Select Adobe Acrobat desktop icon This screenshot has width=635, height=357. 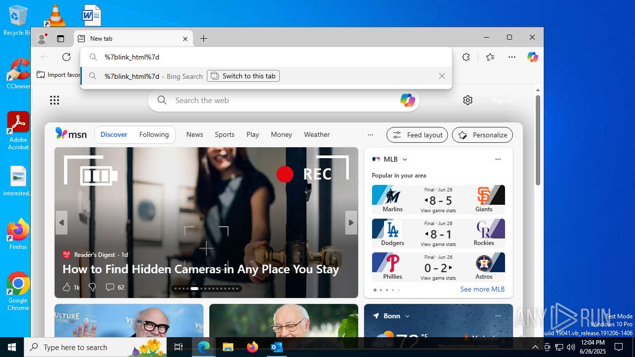tap(18, 130)
